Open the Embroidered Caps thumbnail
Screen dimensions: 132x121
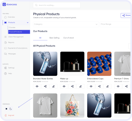point(99,64)
